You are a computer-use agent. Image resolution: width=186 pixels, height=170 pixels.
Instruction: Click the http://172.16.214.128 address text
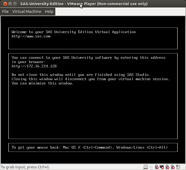pyautogui.click(x=34, y=66)
